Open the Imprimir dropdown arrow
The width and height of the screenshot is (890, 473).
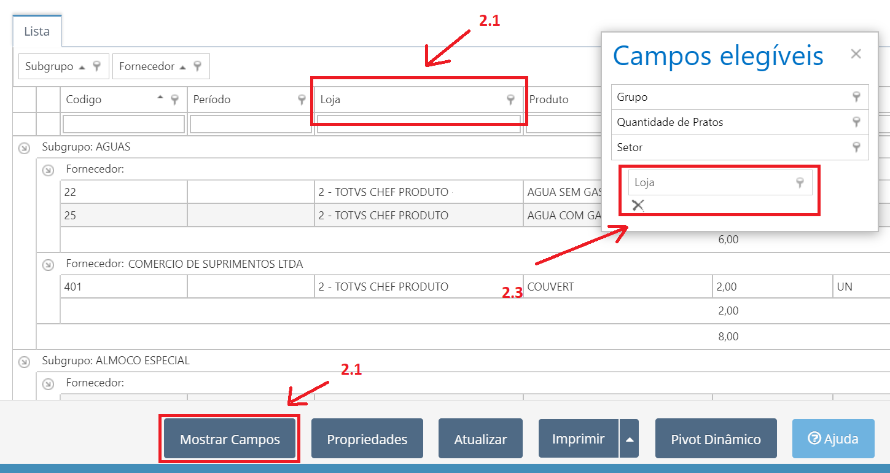pyautogui.click(x=630, y=439)
